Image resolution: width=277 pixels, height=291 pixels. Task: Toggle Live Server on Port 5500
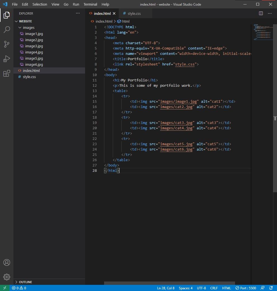pyautogui.click(x=246, y=288)
